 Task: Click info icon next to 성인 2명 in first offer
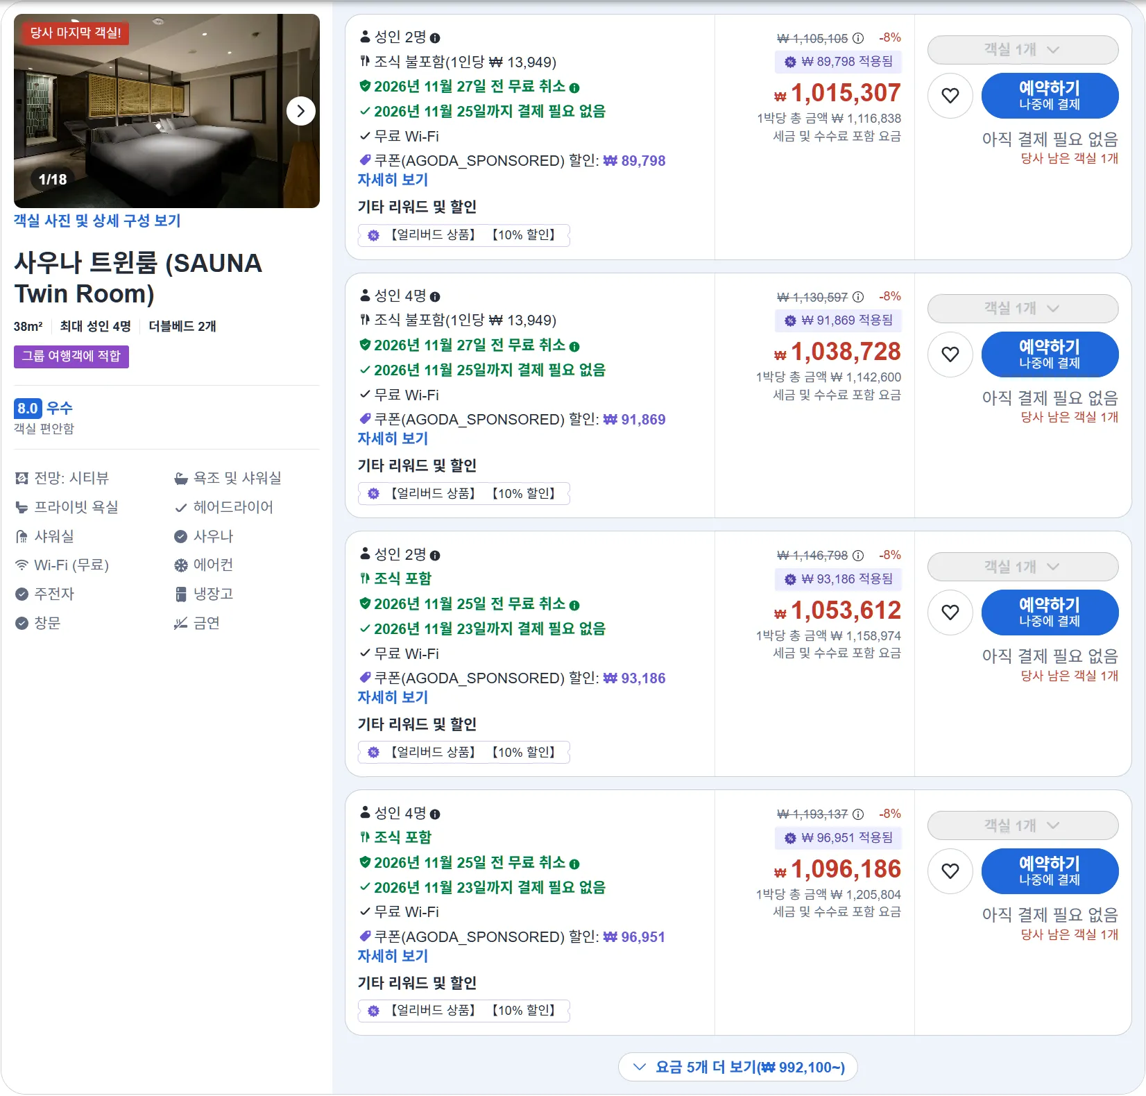(x=435, y=38)
